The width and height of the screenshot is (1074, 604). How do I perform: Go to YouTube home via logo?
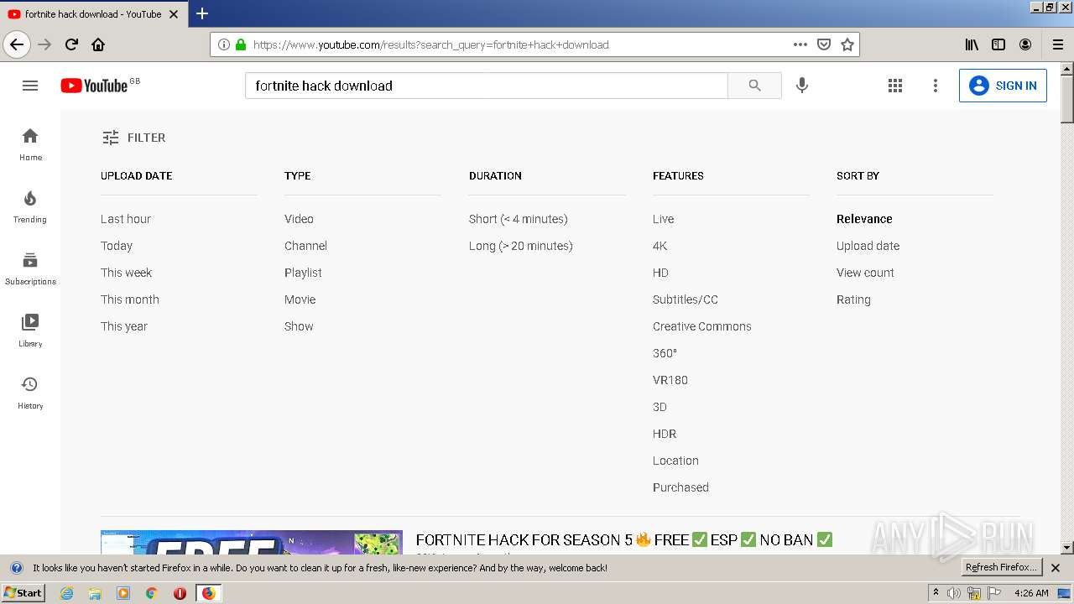94,86
